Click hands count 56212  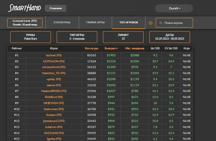click(92, 67)
